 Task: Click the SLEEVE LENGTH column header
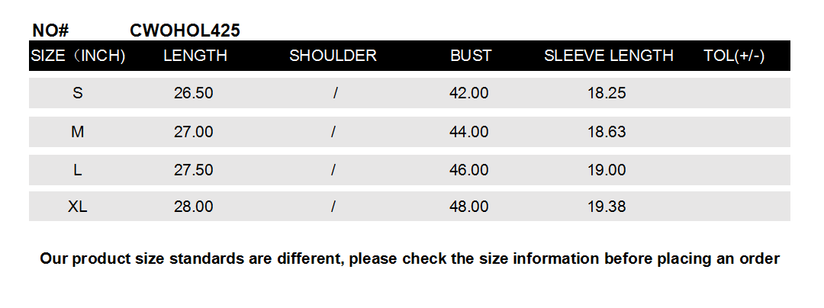(x=609, y=56)
